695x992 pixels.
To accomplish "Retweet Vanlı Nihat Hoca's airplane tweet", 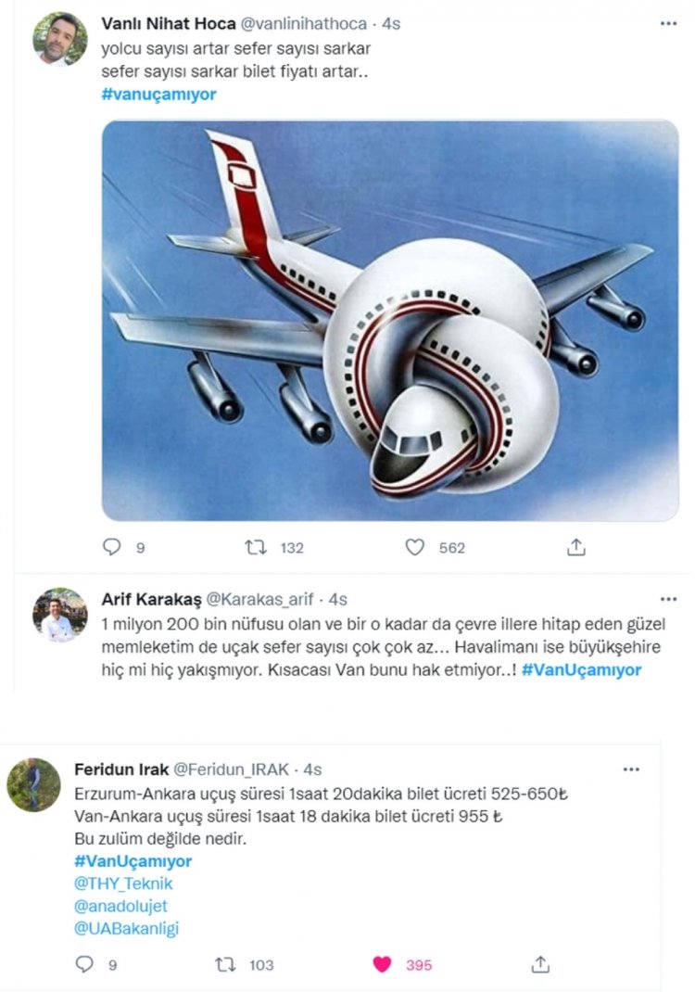I will 256,547.
